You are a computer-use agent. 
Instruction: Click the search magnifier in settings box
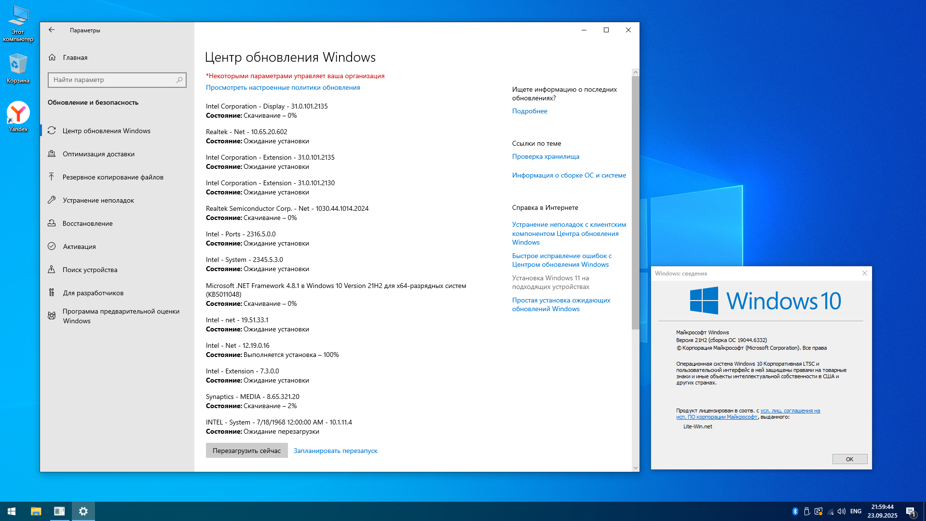pos(179,80)
